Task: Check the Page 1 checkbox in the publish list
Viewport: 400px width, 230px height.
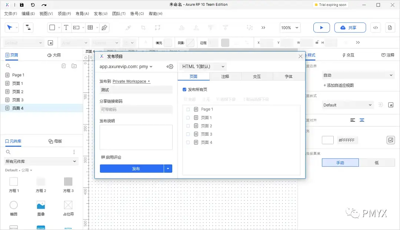Action: pyautogui.click(x=187, y=109)
